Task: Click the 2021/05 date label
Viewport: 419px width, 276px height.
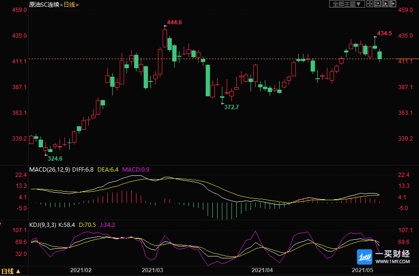Action: point(362,270)
